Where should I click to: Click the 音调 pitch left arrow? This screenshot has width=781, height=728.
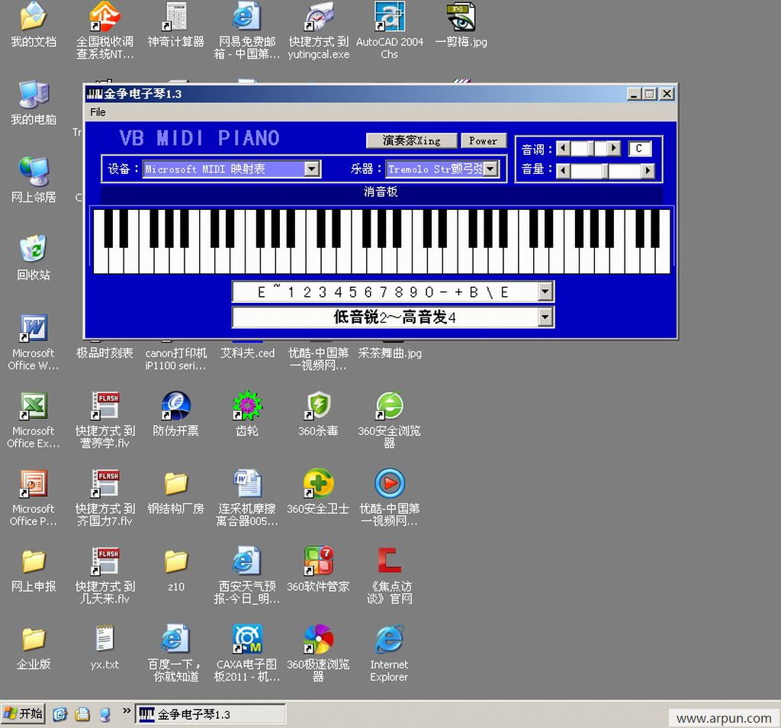563,148
